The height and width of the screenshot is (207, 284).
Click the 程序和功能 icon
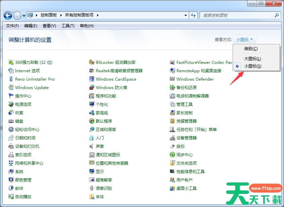(92, 96)
